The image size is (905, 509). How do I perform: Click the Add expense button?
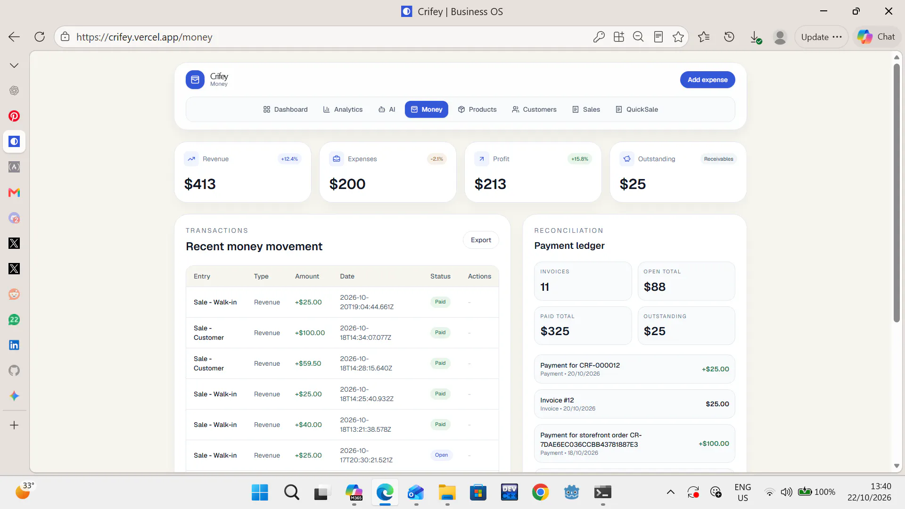tap(708, 80)
